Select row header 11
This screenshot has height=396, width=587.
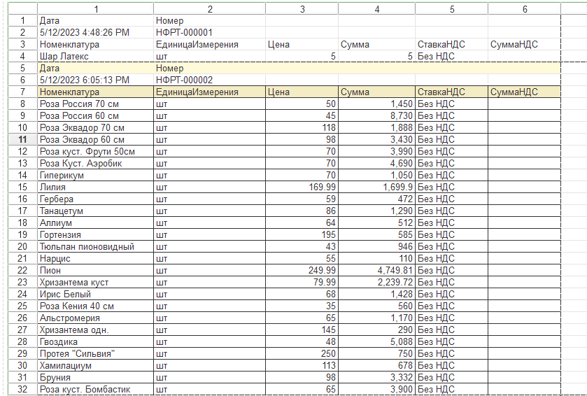[x=23, y=140]
